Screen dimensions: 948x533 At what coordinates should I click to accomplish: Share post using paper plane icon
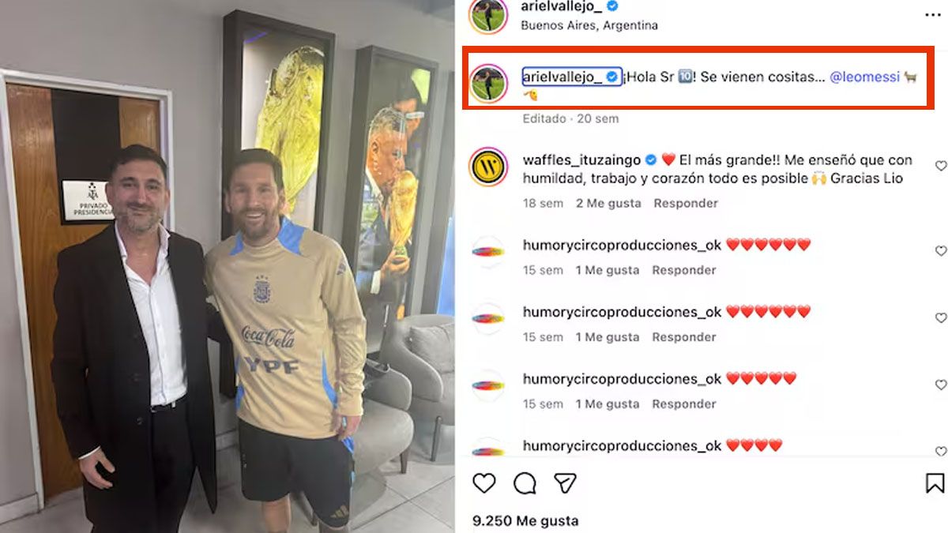tap(565, 482)
